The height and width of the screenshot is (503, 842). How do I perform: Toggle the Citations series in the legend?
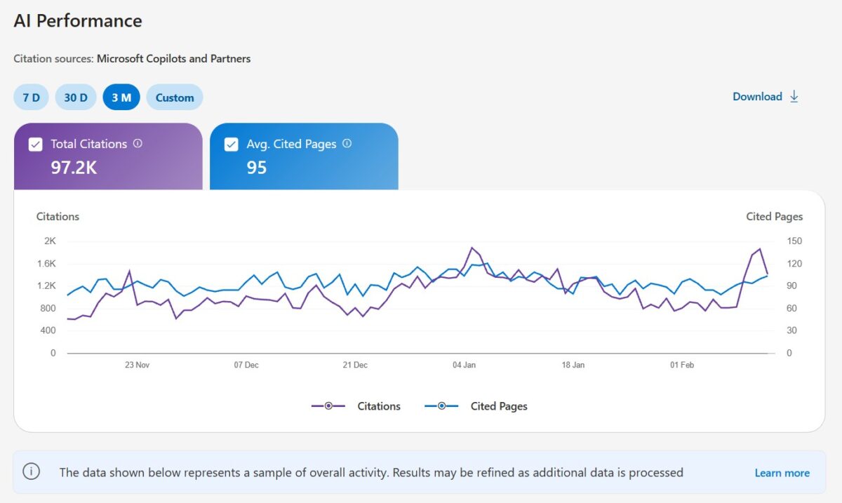point(378,405)
